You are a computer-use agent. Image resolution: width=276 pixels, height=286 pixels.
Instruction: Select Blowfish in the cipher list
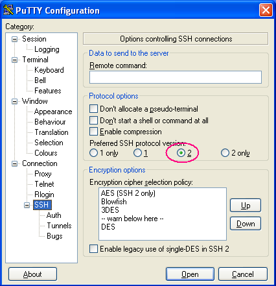pos(114,202)
